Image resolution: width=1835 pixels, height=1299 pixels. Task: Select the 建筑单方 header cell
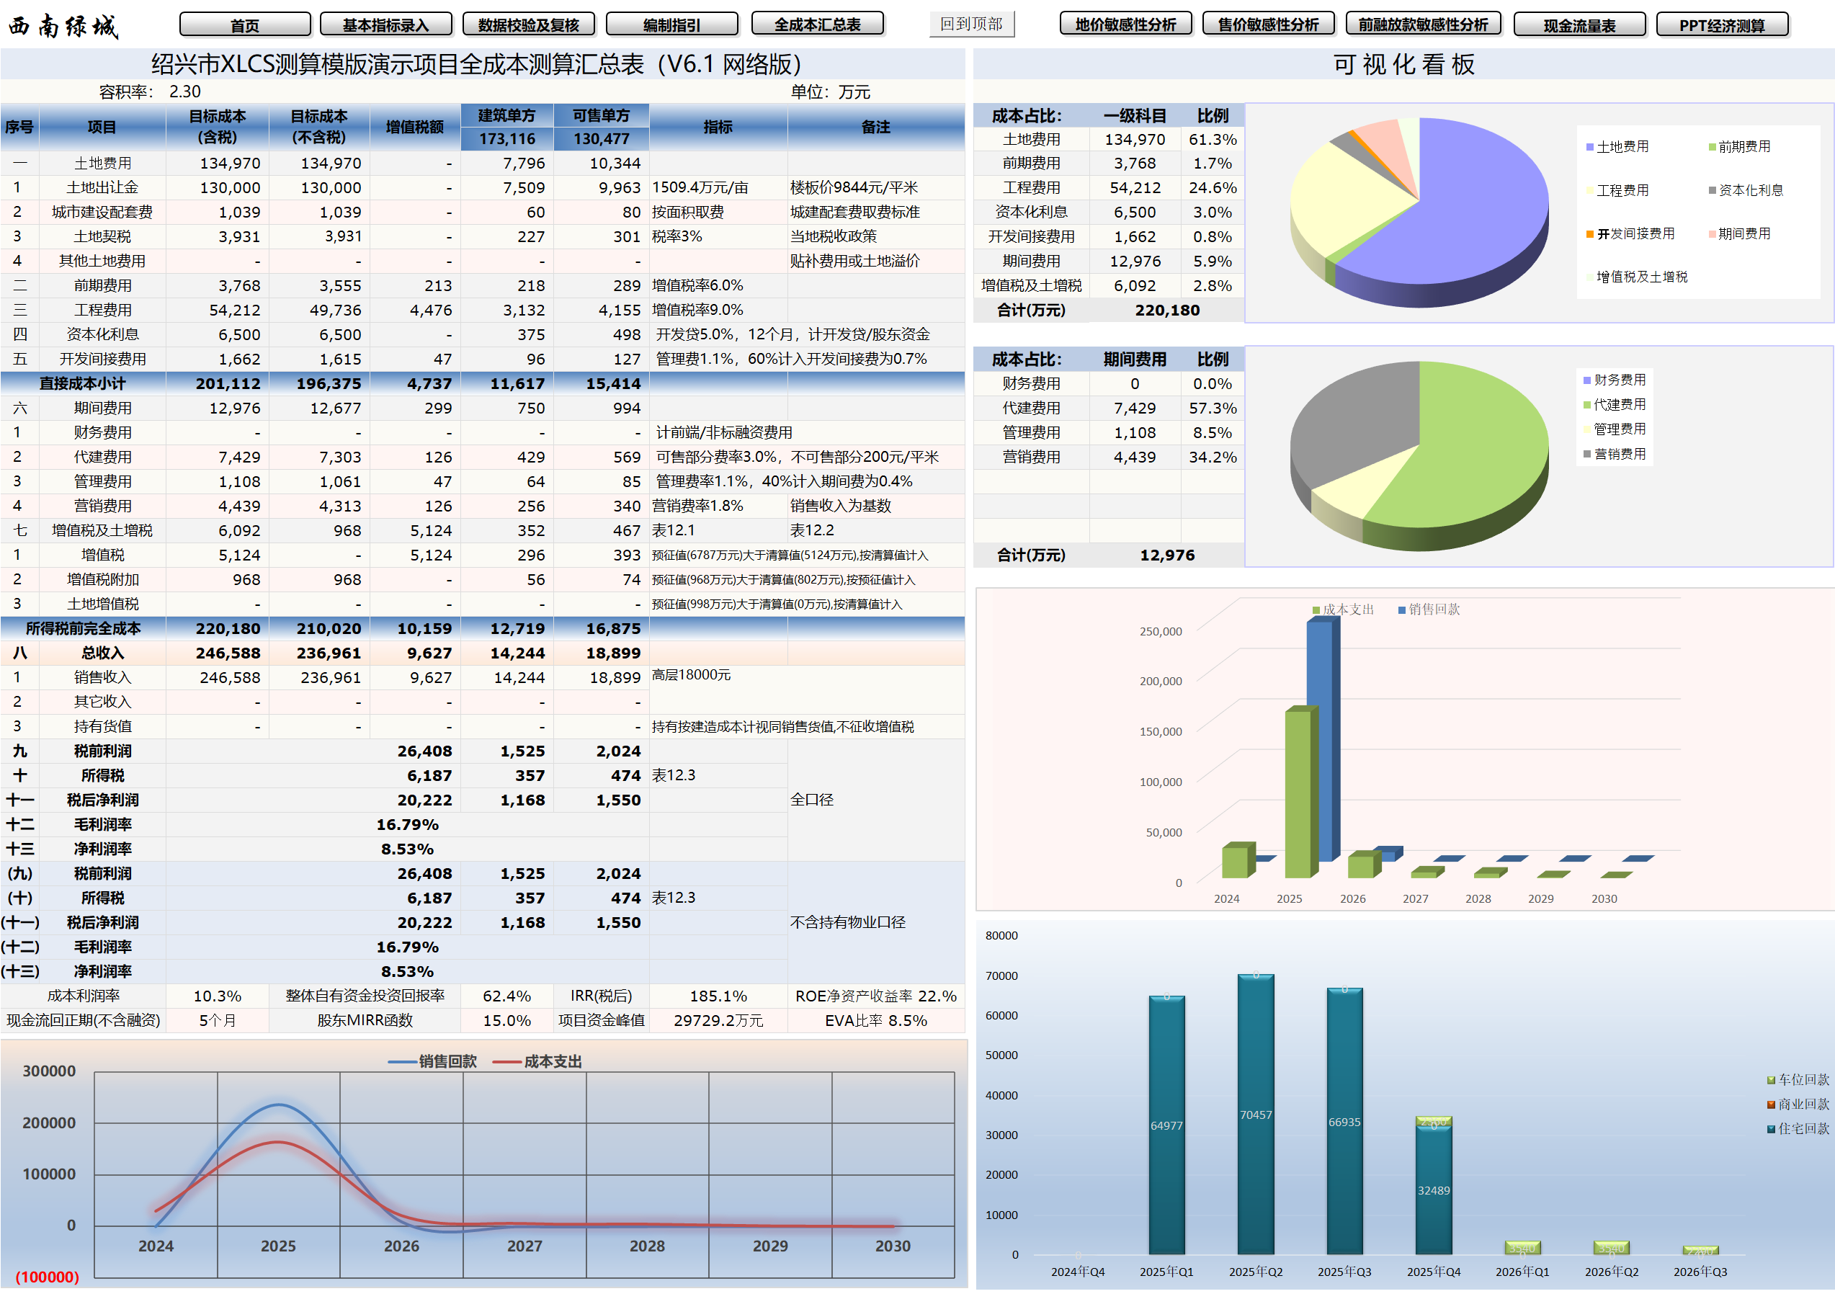pos(506,115)
